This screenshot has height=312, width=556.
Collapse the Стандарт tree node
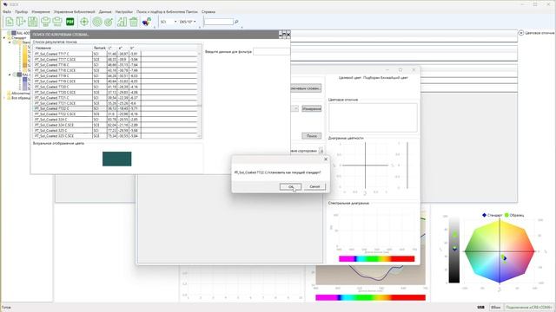point(4,37)
